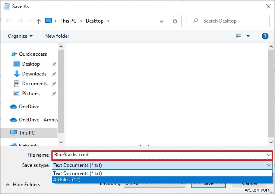Click the Downloads arrow icon
The width and height of the screenshot is (275, 194).
click(17, 74)
